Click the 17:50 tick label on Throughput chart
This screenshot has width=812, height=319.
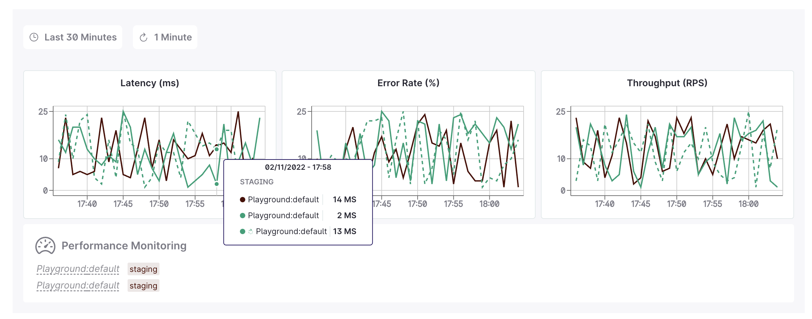[677, 204]
